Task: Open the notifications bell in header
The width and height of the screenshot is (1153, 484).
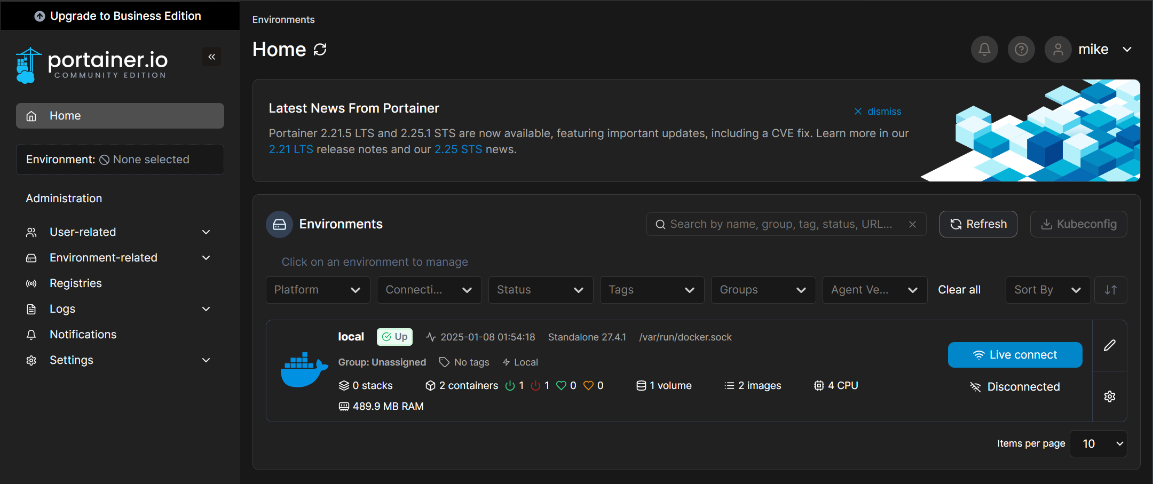Action: [x=984, y=50]
